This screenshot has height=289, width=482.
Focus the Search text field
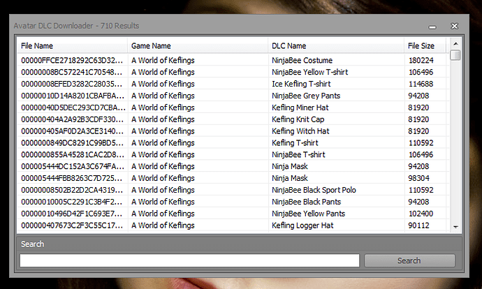[x=189, y=260]
